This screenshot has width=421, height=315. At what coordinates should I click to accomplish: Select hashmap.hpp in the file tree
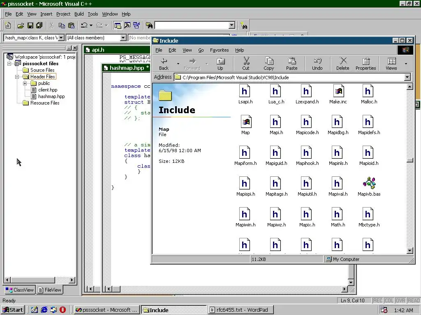[x=51, y=96]
